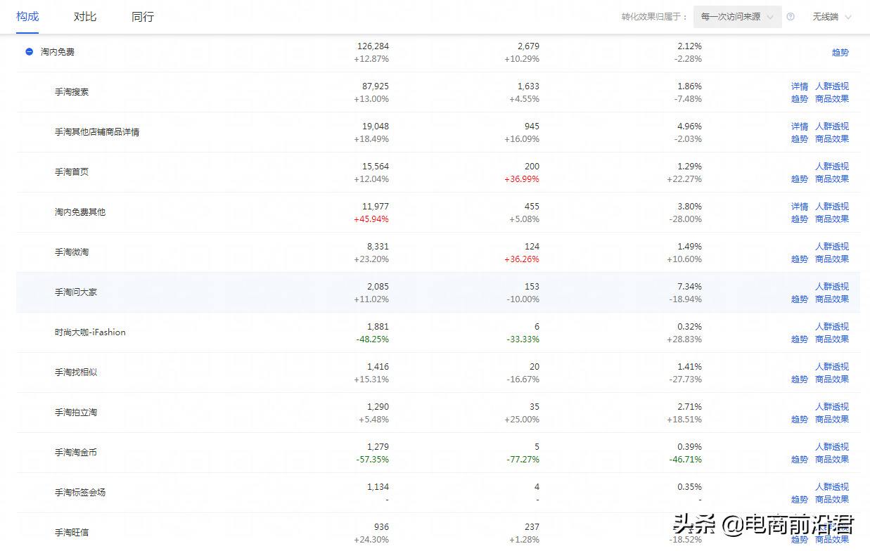Switch to the 对比 tab
Image resolution: width=870 pixels, height=551 pixels.
click(x=85, y=17)
